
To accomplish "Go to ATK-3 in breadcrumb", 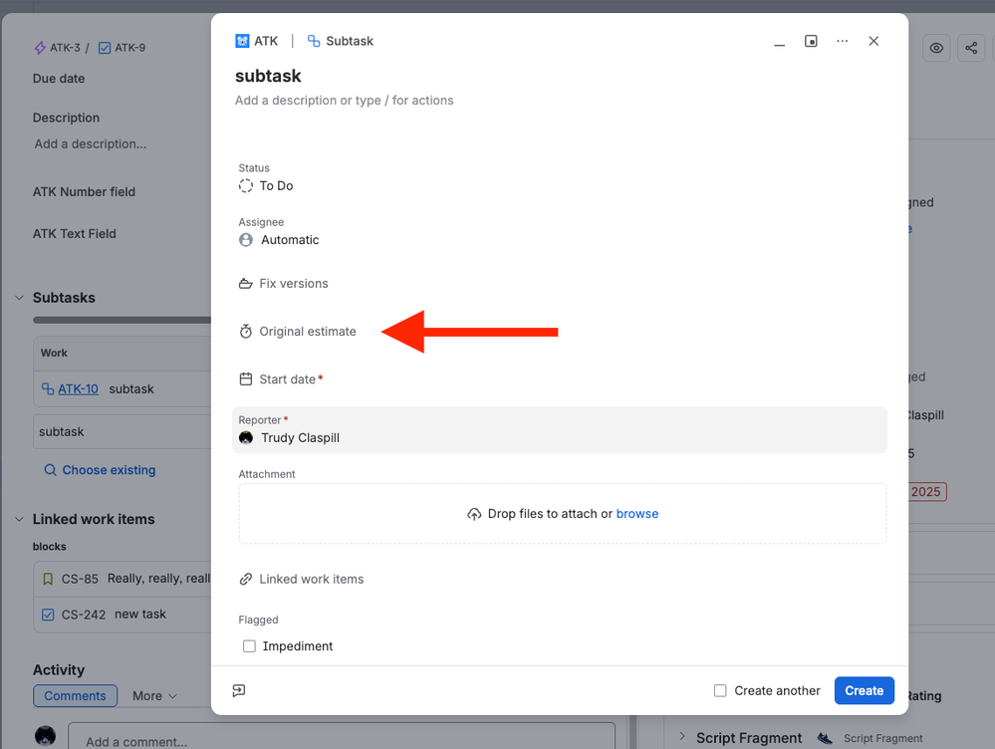I will pyautogui.click(x=65, y=48).
